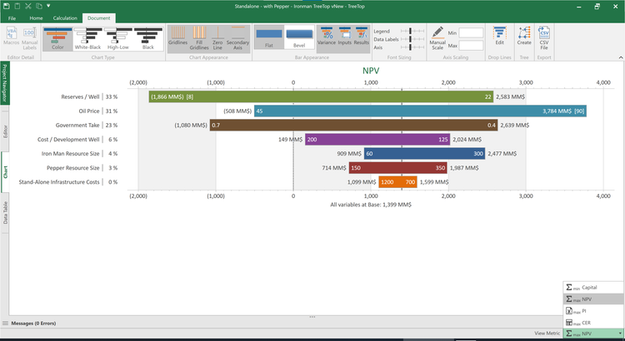Open quick access toolbar customize arrow
Screen dimensions: 625x341
click(48, 6)
